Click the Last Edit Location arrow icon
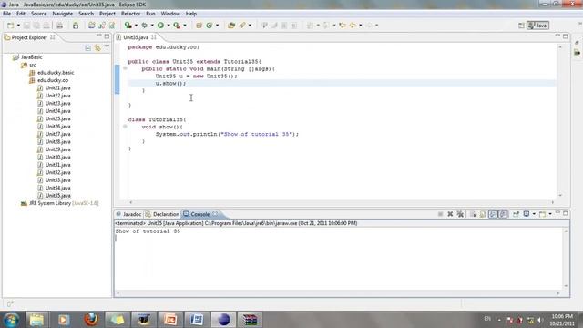 point(343,26)
